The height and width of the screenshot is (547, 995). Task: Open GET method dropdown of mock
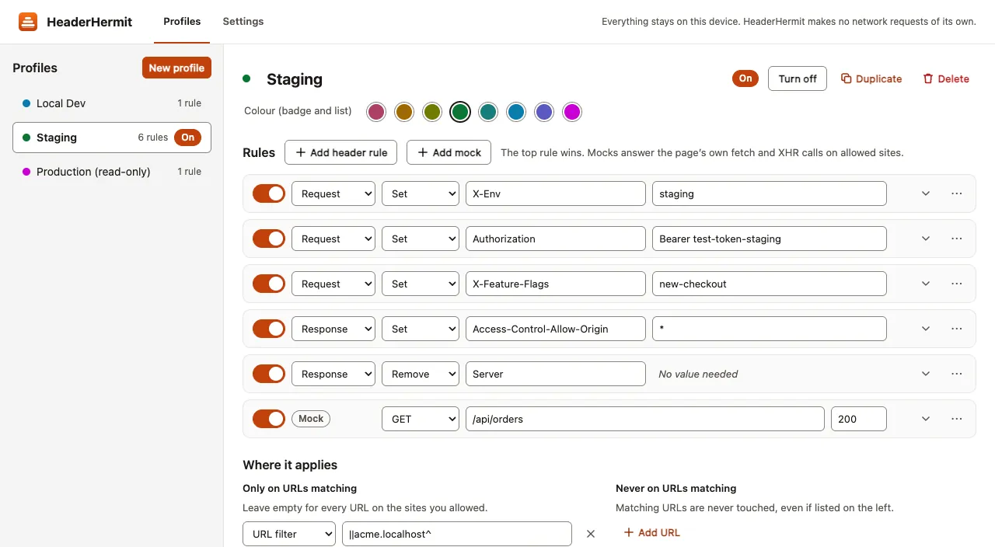pyautogui.click(x=421, y=419)
